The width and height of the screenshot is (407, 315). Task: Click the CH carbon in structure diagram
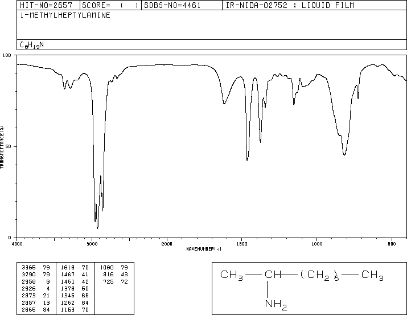[x=273, y=275]
